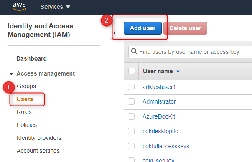Click the search magnifier icon in the users filter
The width and height of the screenshot is (252, 162).
pos(134,51)
